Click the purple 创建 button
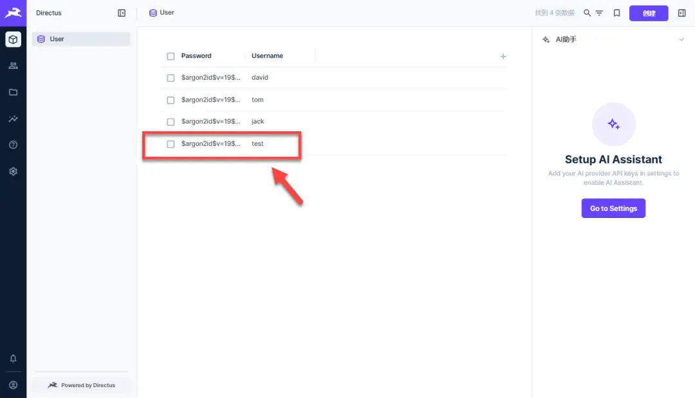 point(649,14)
